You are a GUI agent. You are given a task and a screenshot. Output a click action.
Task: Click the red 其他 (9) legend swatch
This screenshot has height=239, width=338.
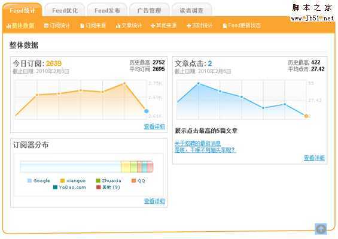[98, 187]
